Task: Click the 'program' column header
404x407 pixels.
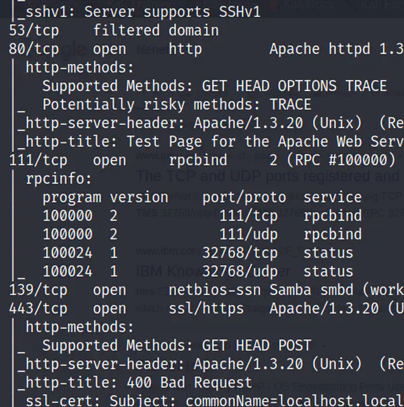Action: (71, 197)
